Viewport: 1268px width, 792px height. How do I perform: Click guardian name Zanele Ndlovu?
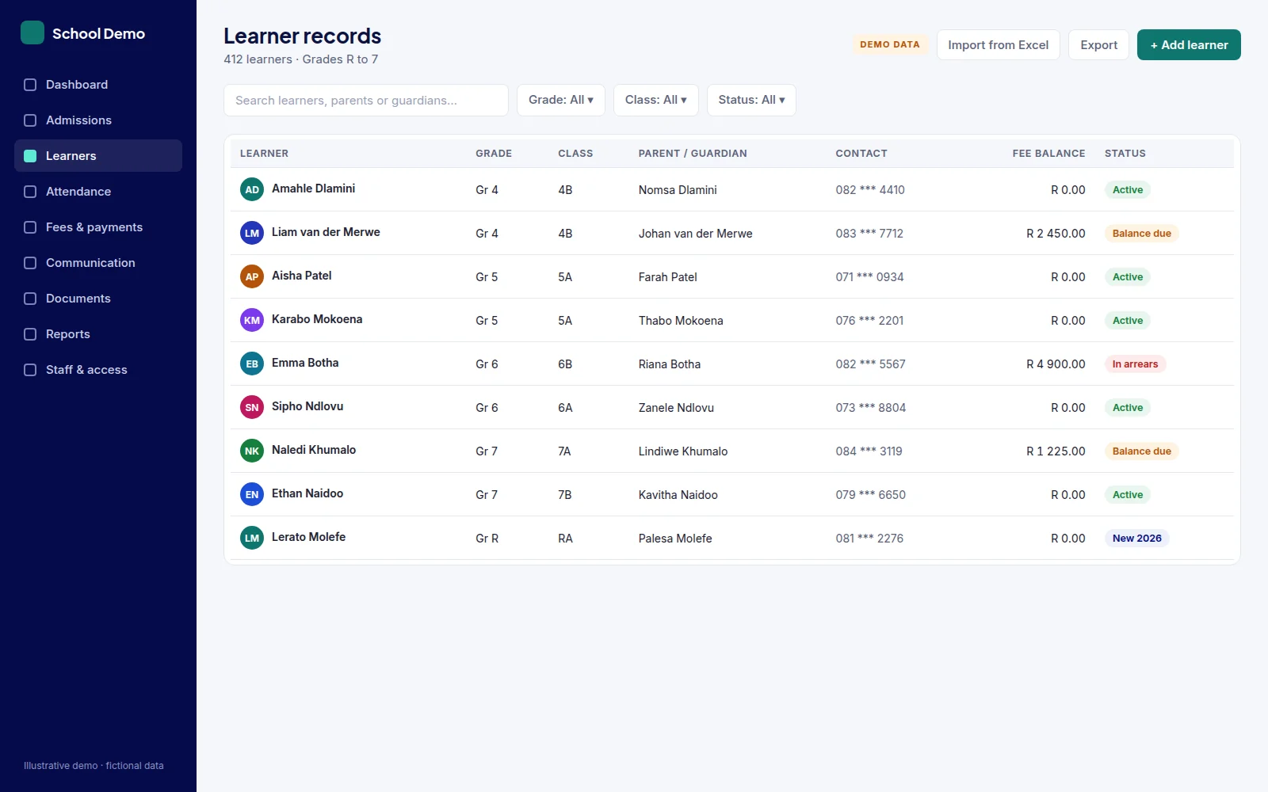pos(676,408)
